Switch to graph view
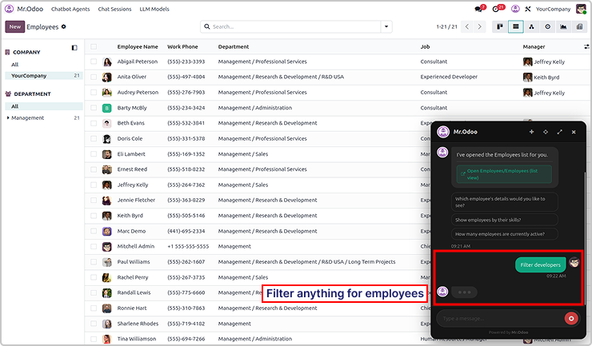 563,26
